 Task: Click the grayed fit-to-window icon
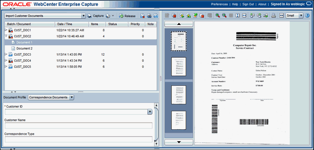[x=231, y=15]
